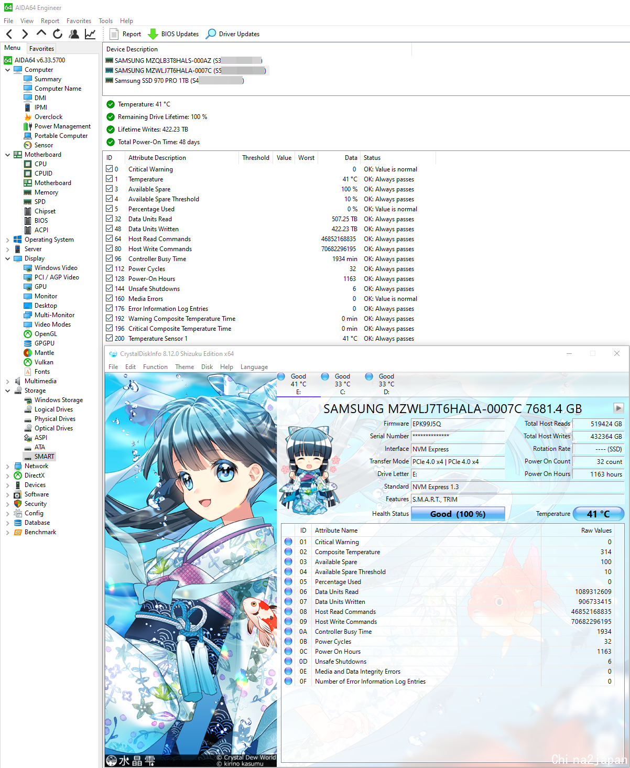Uncheck the Temperature Sensor 1 checkbox
Viewport: 630px width, 768px height.
pyautogui.click(x=110, y=338)
